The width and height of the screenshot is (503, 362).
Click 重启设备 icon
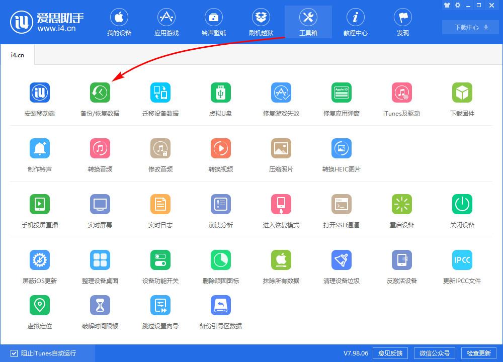pyautogui.click(x=401, y=204)
